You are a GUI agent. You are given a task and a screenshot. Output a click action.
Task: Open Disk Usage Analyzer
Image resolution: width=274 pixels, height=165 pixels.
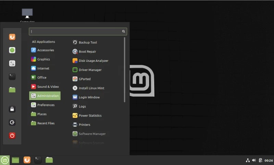pos(90,60)
